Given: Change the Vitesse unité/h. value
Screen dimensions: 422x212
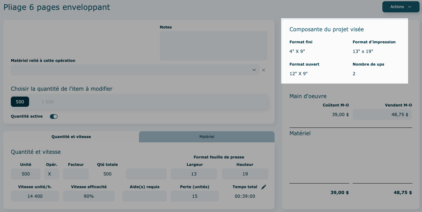Looking at the screenshot, I should pyautogui.click(x=35, y=196).
